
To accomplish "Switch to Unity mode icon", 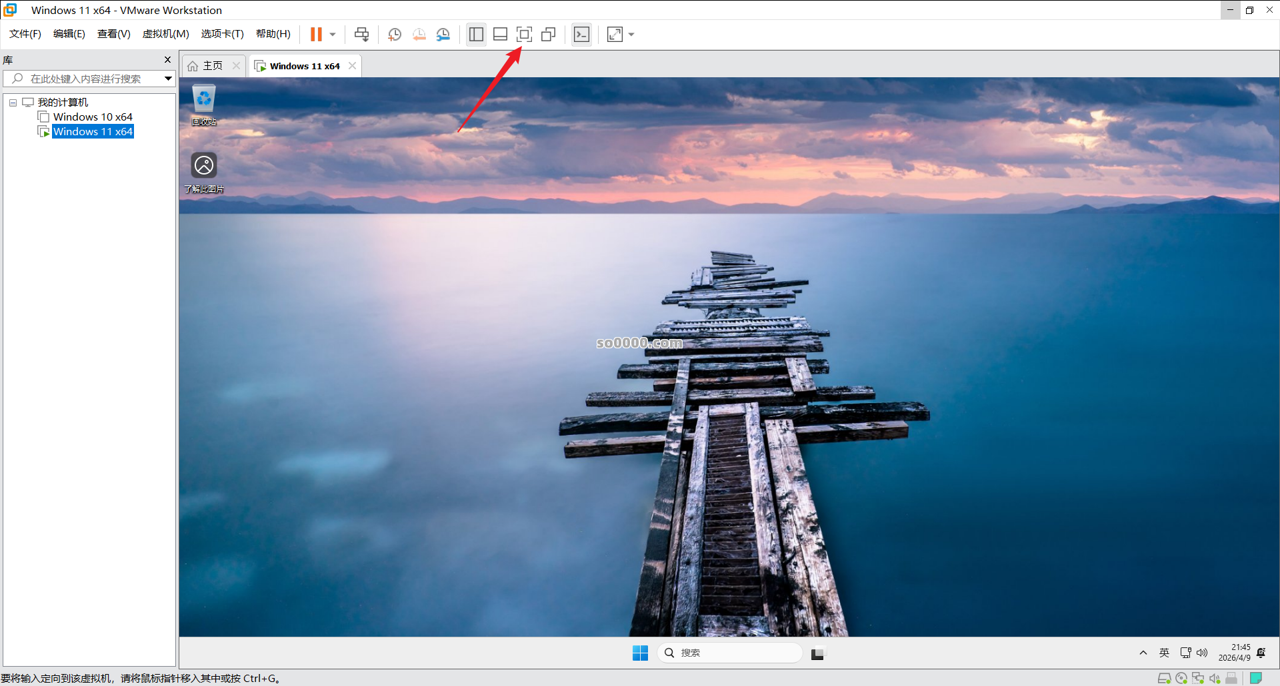I will coord(549,35).
